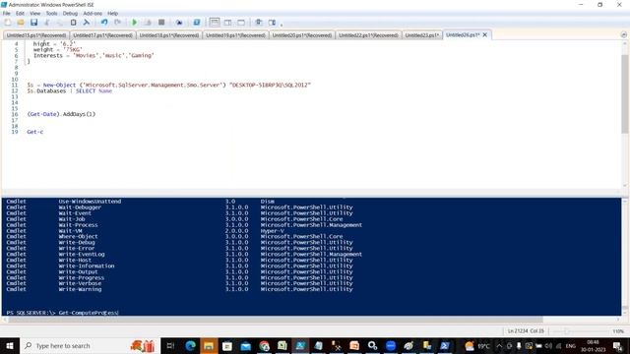The width and height of the screenshot is (630, 354).
Task: Open the Tools menu
Action: (51, 13)
